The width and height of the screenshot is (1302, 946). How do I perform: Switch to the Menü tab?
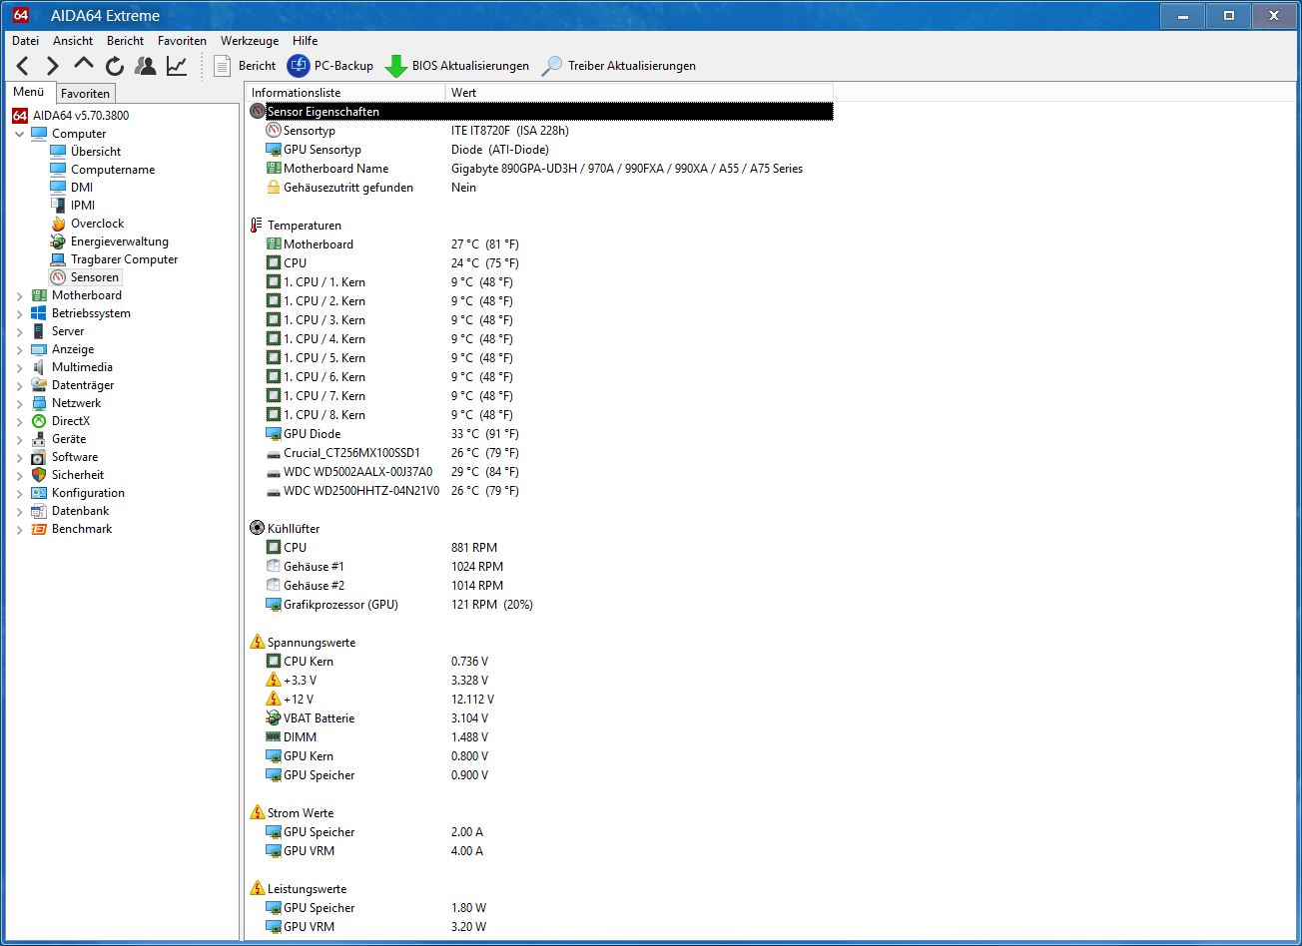click(x=29, y=92)
